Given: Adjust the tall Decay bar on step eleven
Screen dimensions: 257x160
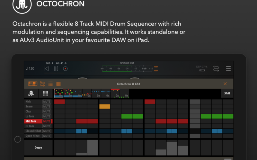Looking at the screenshot, I should (172, 148).
